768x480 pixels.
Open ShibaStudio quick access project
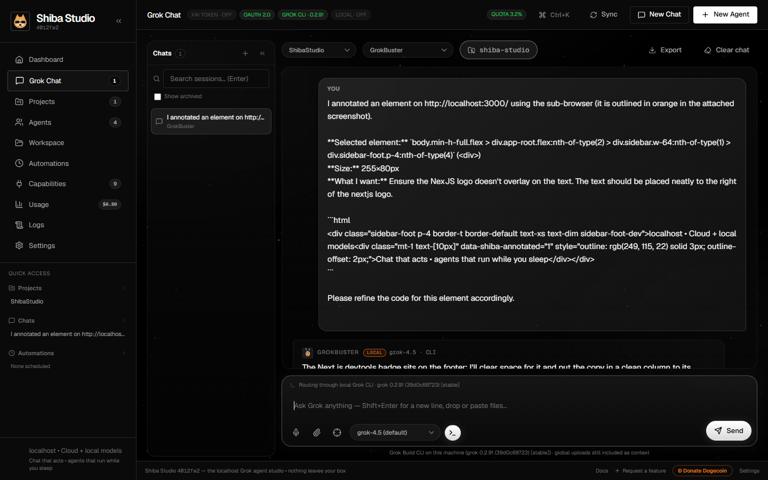click(27, 301)
